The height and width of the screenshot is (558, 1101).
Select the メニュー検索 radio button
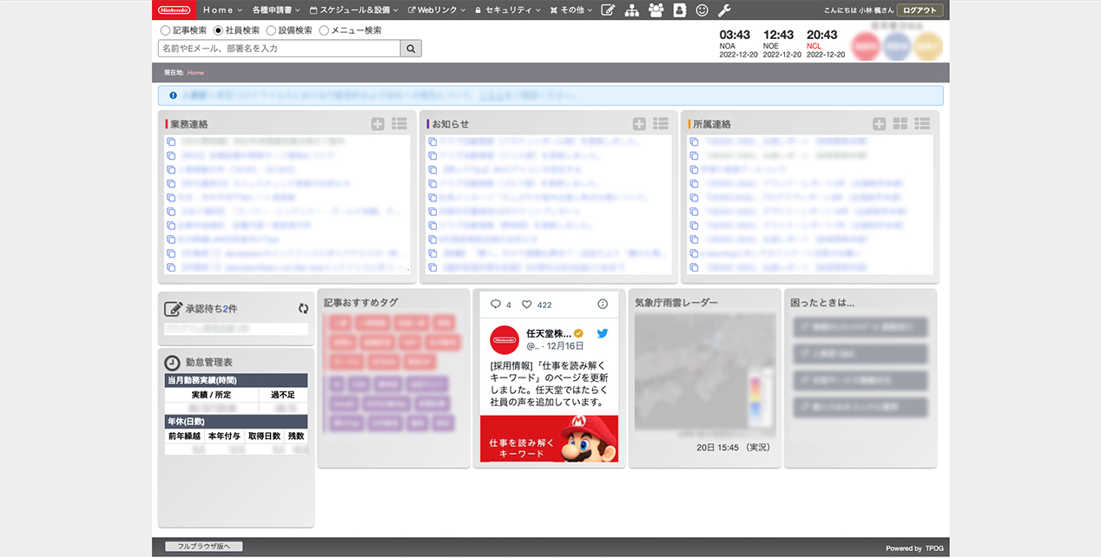click(x=324, y=30)
